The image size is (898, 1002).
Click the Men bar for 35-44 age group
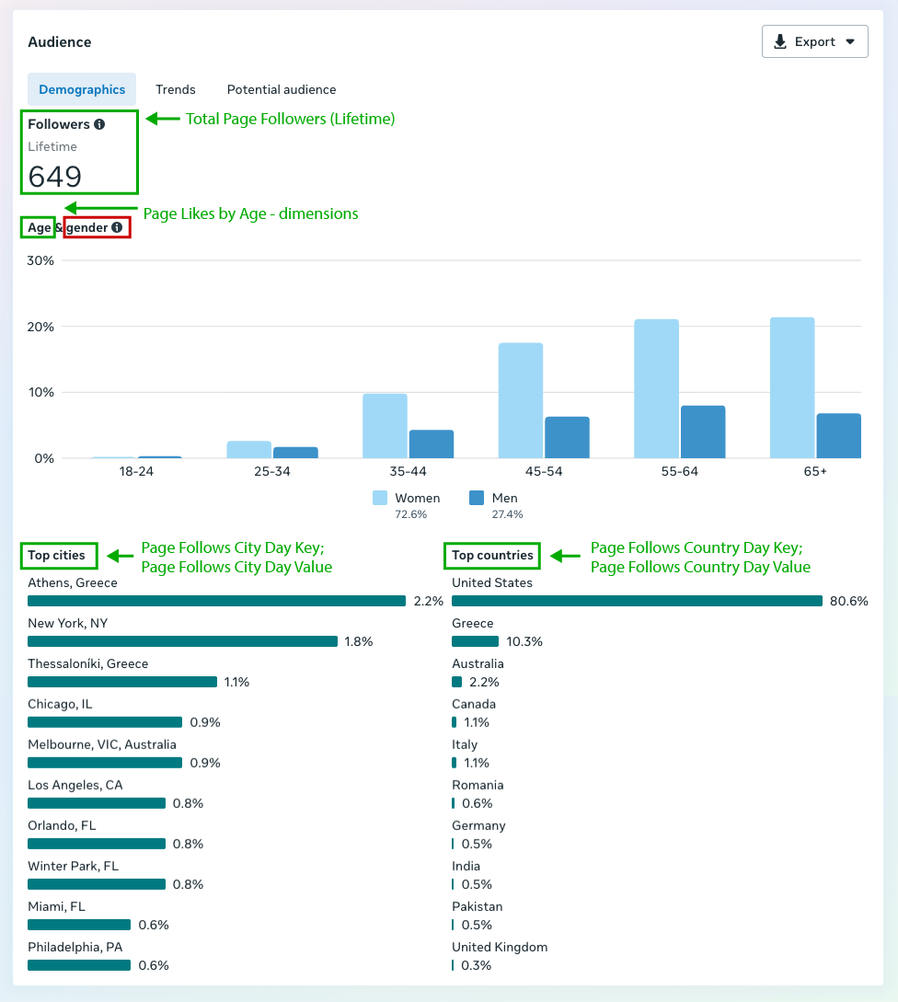[x=432, y=443]
